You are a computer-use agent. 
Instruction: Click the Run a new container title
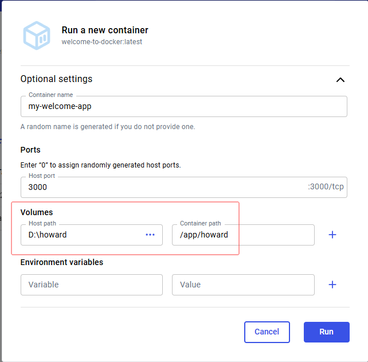(105, 30)
